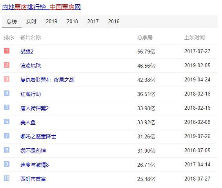The image size is (222, 188).
Task: Select the 25.48亿 box office value
Action: pyautogui.click(x=146, y=179)
